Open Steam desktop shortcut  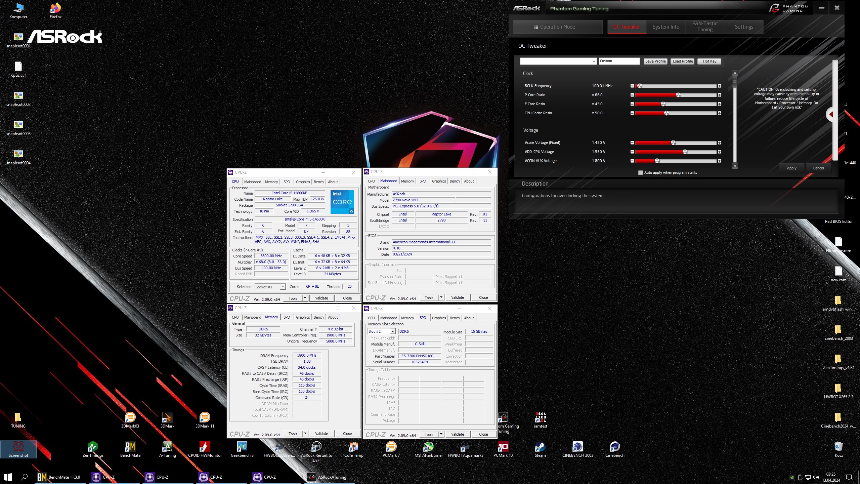[540, 449]
